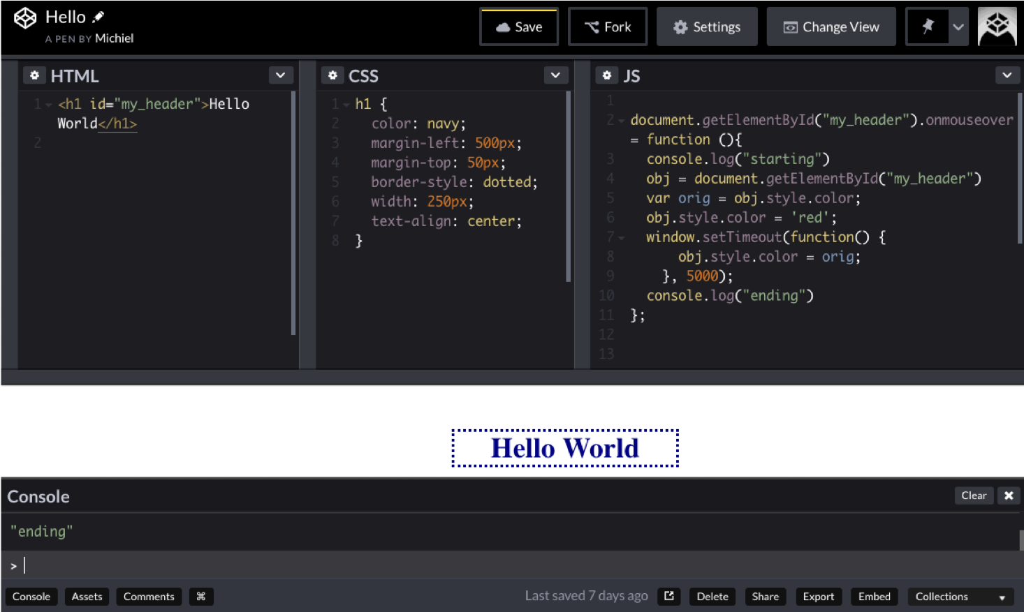The height and width of the screenshot is (612, 1024).
Task: Share this pen
Action: coord(766,597)
